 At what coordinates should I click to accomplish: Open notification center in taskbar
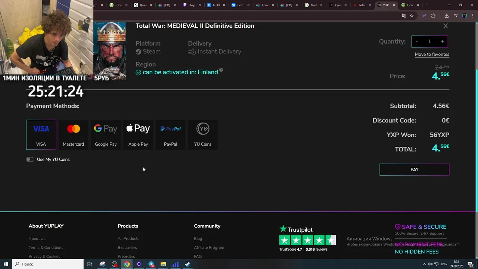pos(471,264)
